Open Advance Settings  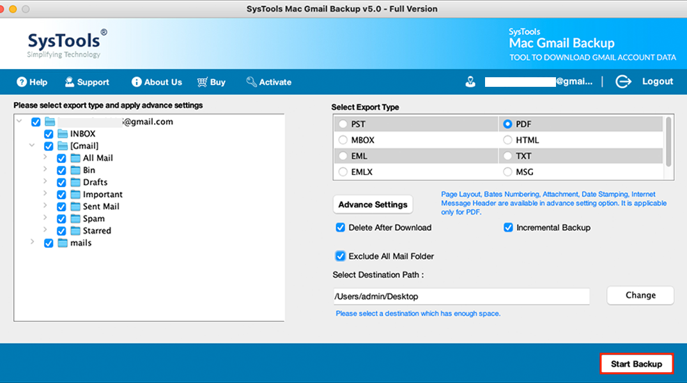(x=373, y=204)
